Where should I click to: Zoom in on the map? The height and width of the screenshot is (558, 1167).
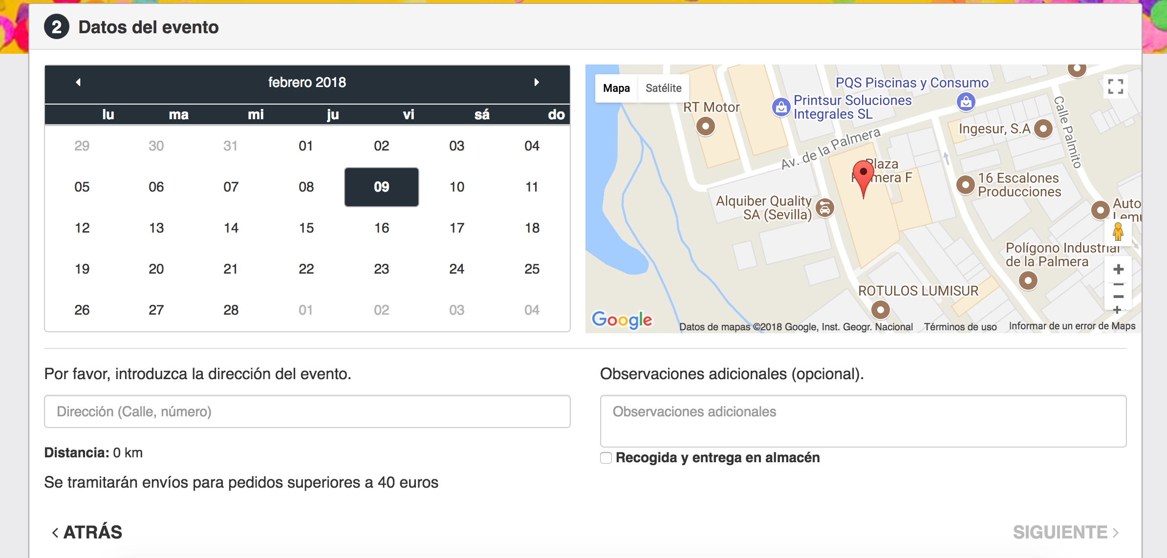1118,269
